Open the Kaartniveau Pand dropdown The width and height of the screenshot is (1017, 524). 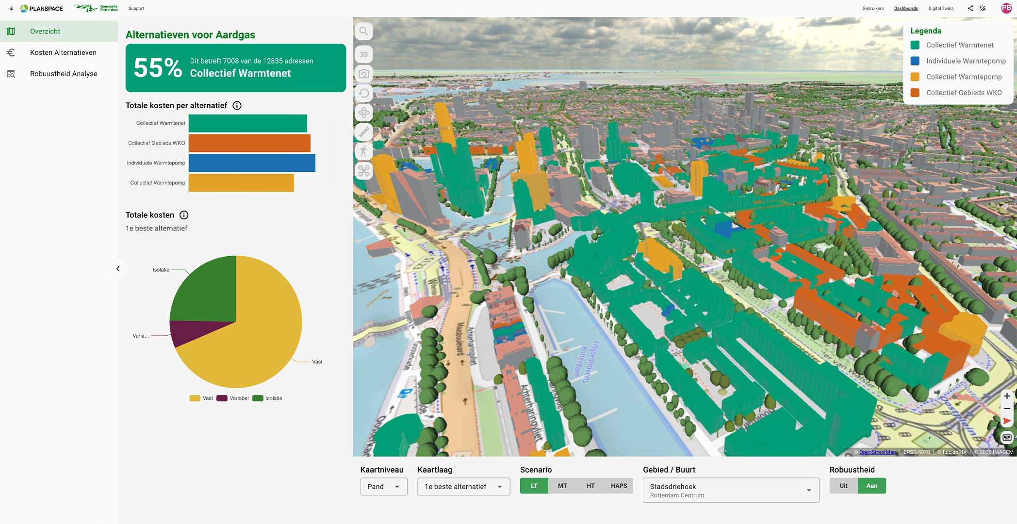[x=383, y=487]
